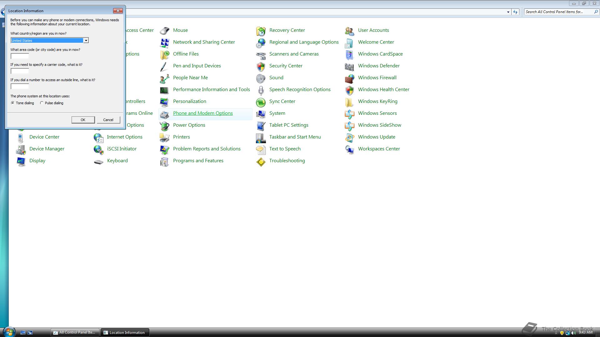Viewport: 600px width, 337px height.
Task: Close the Location Information dialog
Action: (118, 11)
